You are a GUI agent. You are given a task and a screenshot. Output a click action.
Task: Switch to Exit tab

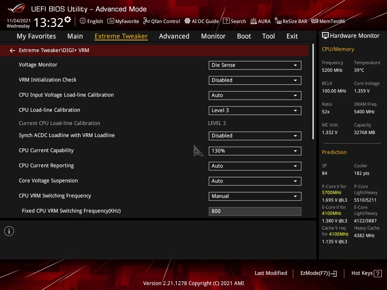292,36
